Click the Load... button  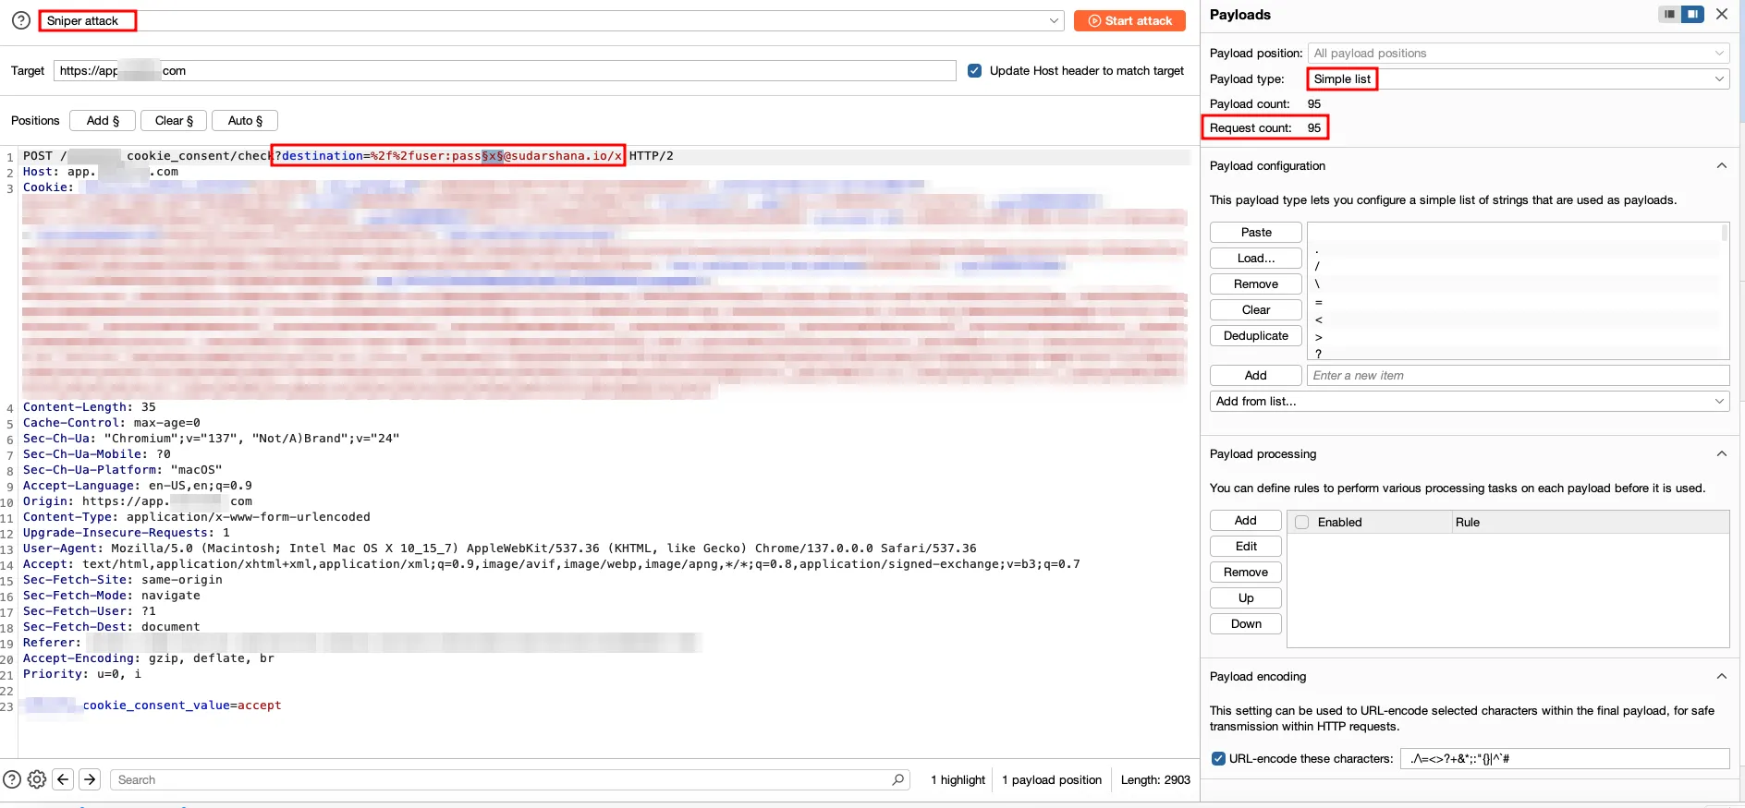[1256, 258]
